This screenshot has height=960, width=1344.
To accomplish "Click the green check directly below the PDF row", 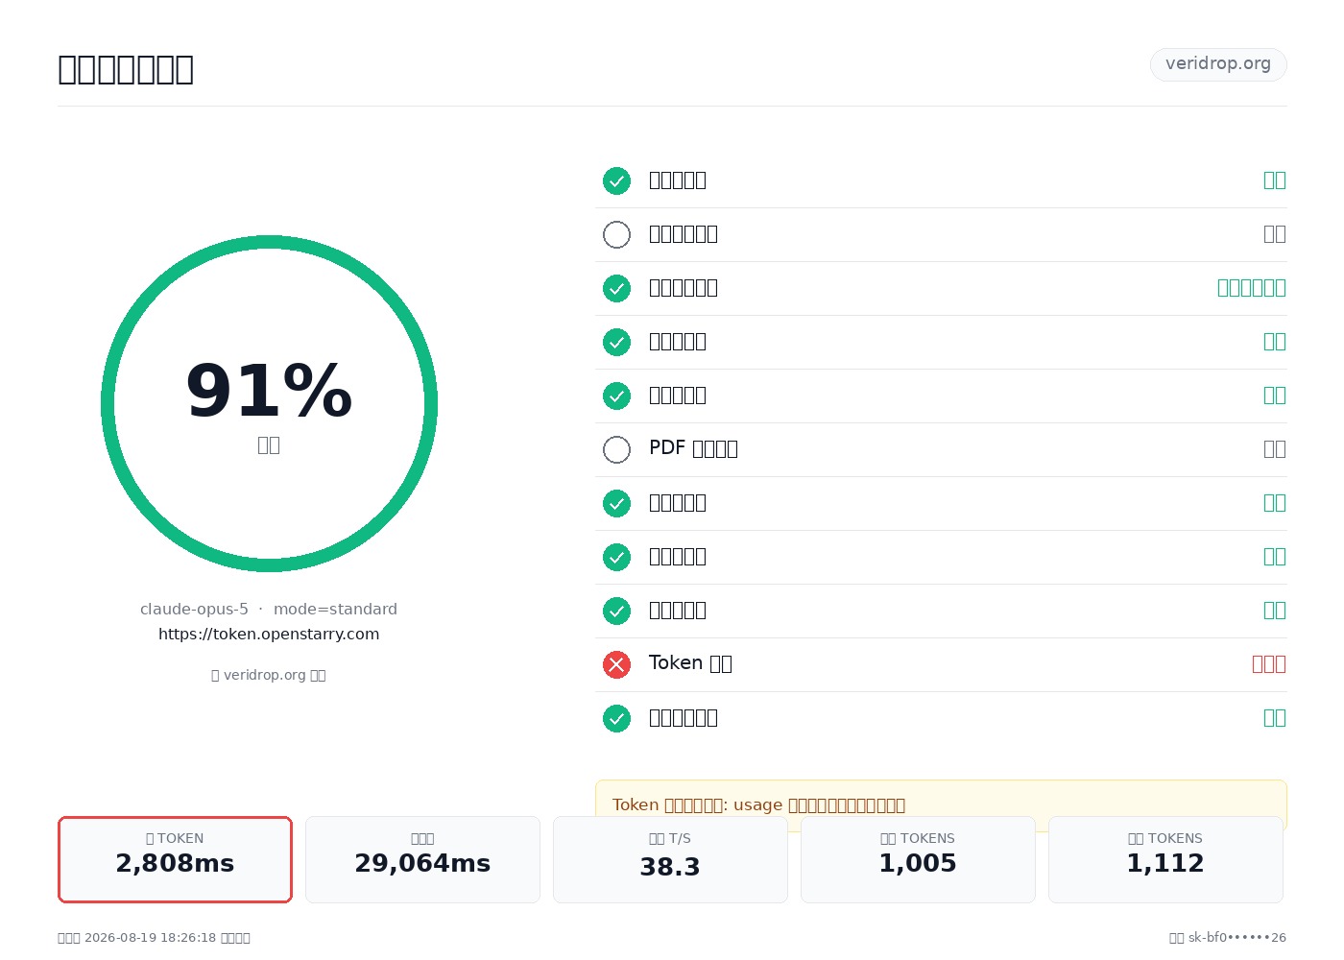I will [616, 503].
